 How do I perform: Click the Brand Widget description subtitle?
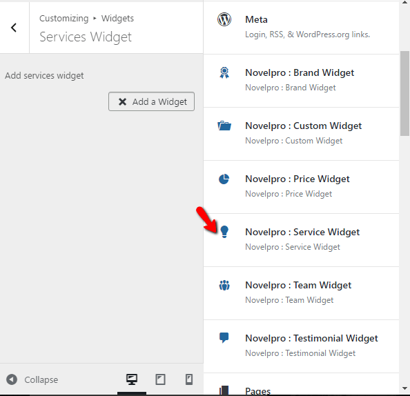coord(291,88)
